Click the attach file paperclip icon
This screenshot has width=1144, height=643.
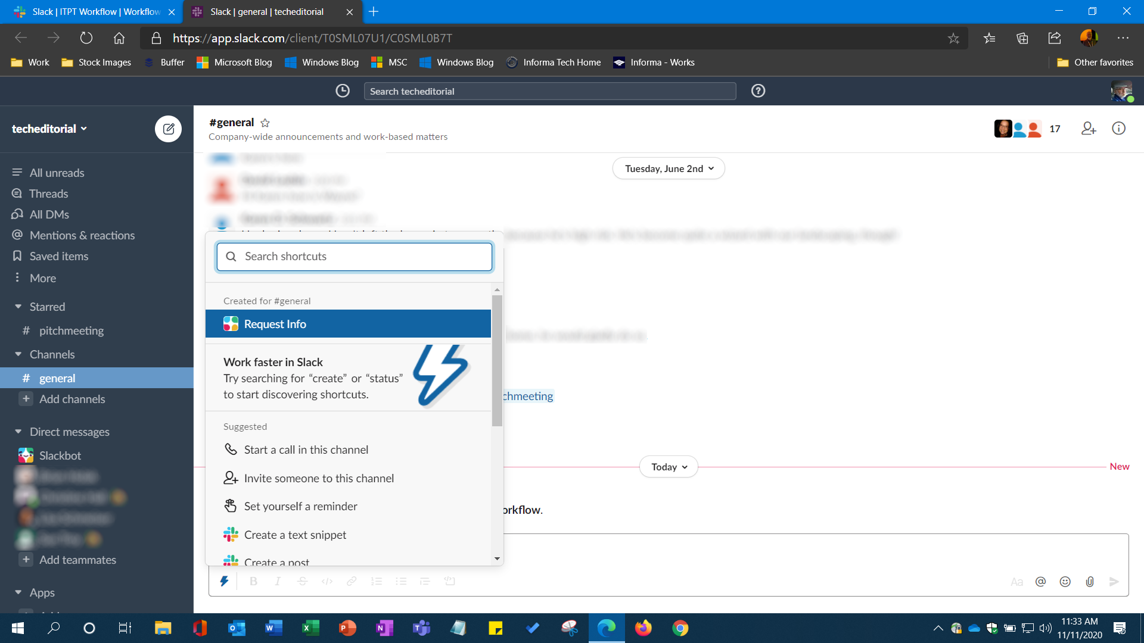pyautogui.click(x=1090, y=582)
